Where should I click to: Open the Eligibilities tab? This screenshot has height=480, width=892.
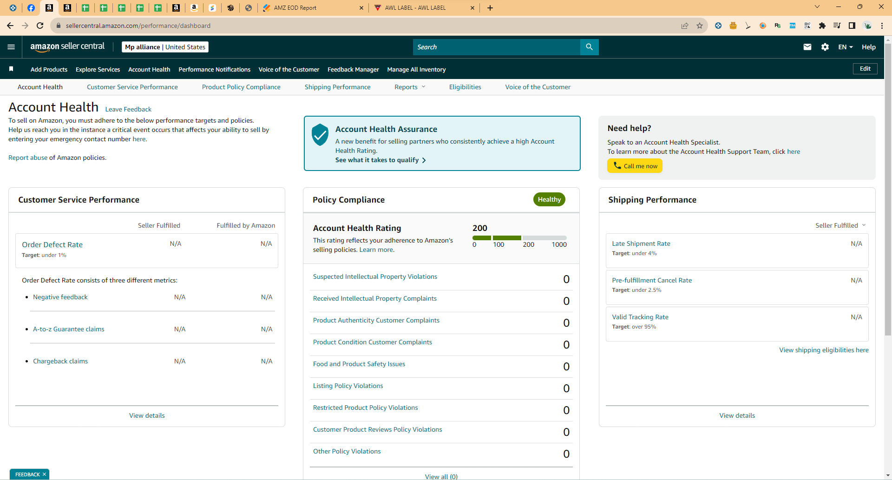tap(465, 87)
